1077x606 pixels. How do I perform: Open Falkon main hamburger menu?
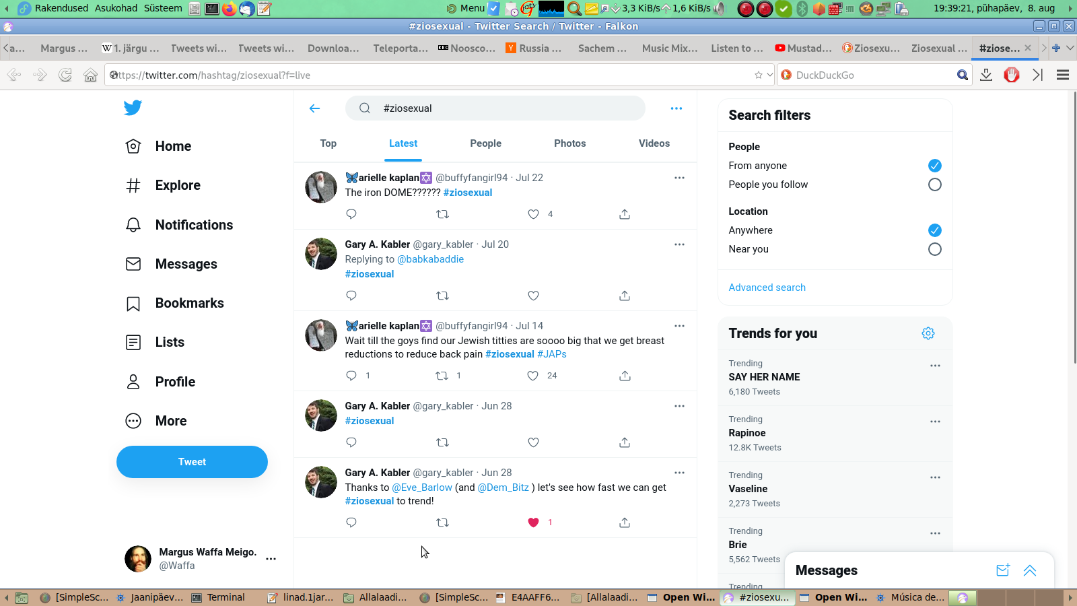tap(1063, 75)
